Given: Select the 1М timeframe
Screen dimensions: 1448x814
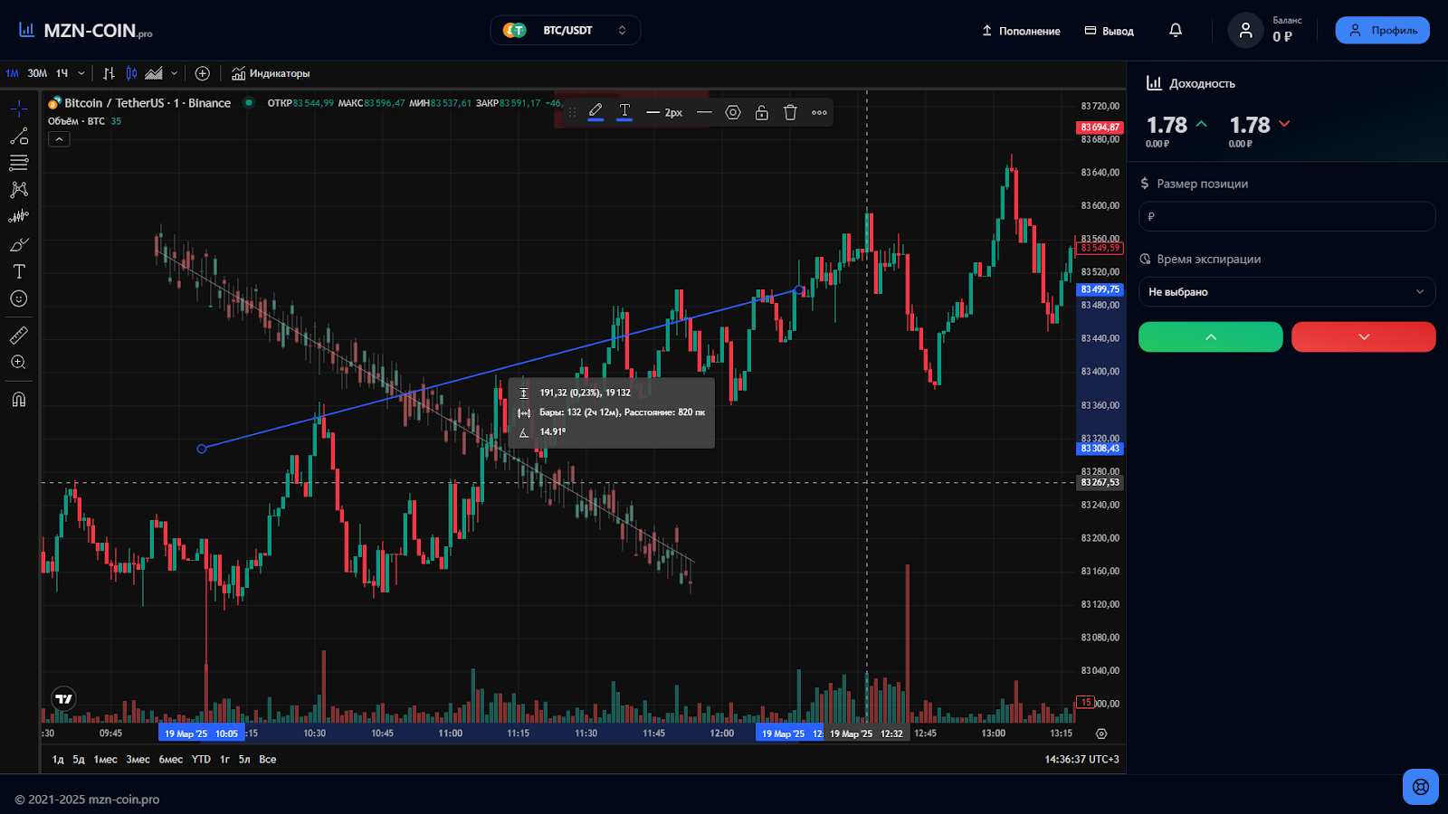Looking at the screenshot, I should click(12, 73).
